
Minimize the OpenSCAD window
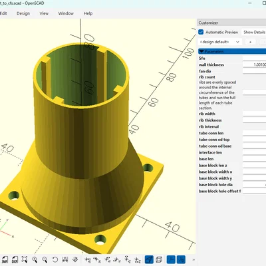(x=250, y=3)
